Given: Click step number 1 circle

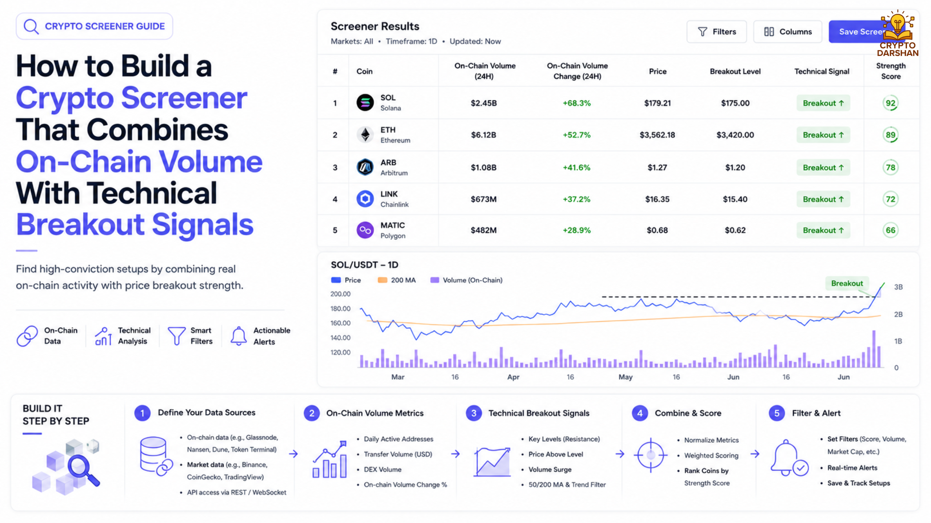Looking at the screenshot, I should [143, 413].
